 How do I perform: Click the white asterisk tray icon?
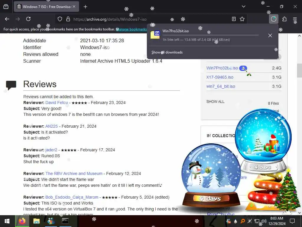pos(250,221)
